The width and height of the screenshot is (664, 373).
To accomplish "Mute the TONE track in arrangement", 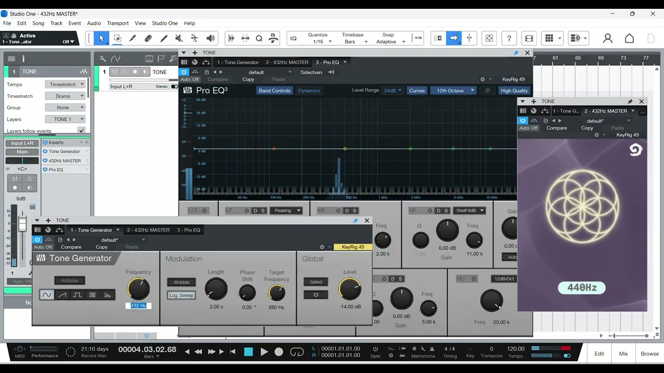I will click(x=115, y=71).
